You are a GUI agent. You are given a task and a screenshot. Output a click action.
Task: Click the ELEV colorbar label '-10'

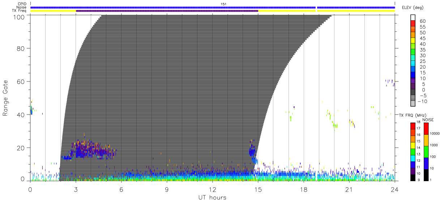423,102
